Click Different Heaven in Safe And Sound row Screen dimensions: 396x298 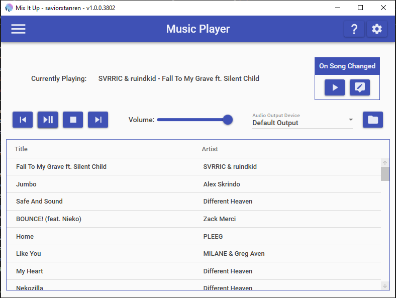(228, 202)
